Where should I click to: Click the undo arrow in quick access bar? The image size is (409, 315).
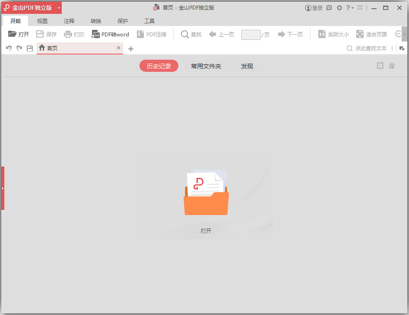[9, 48]
